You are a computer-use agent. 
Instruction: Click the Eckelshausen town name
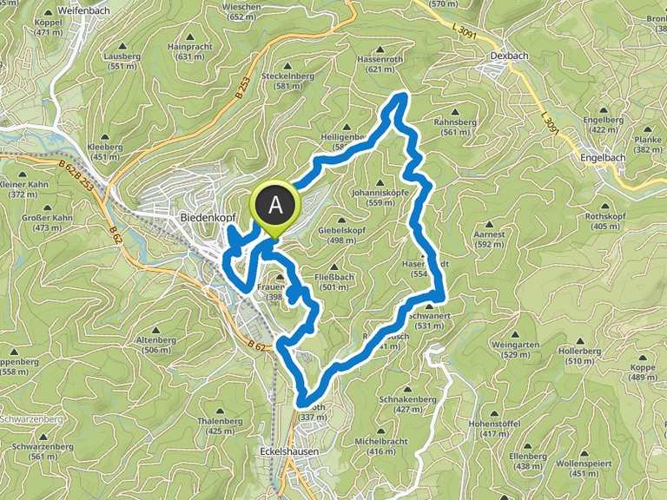point(289,451)
